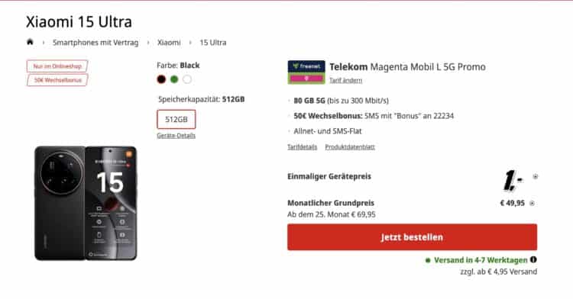Screen dimensions: 573x299
Task: Click the freenet Telekom tariff logo
Action: (306, 72)
